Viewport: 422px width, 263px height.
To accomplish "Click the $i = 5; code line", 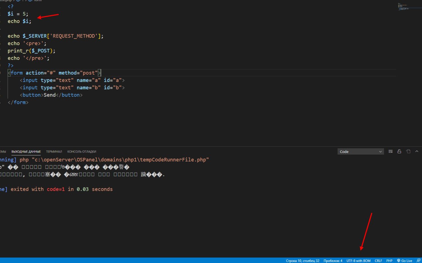I will [x=18, y=14].
